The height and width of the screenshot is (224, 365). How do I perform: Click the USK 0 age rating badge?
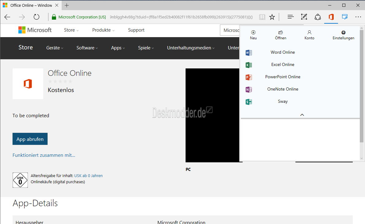20,180
